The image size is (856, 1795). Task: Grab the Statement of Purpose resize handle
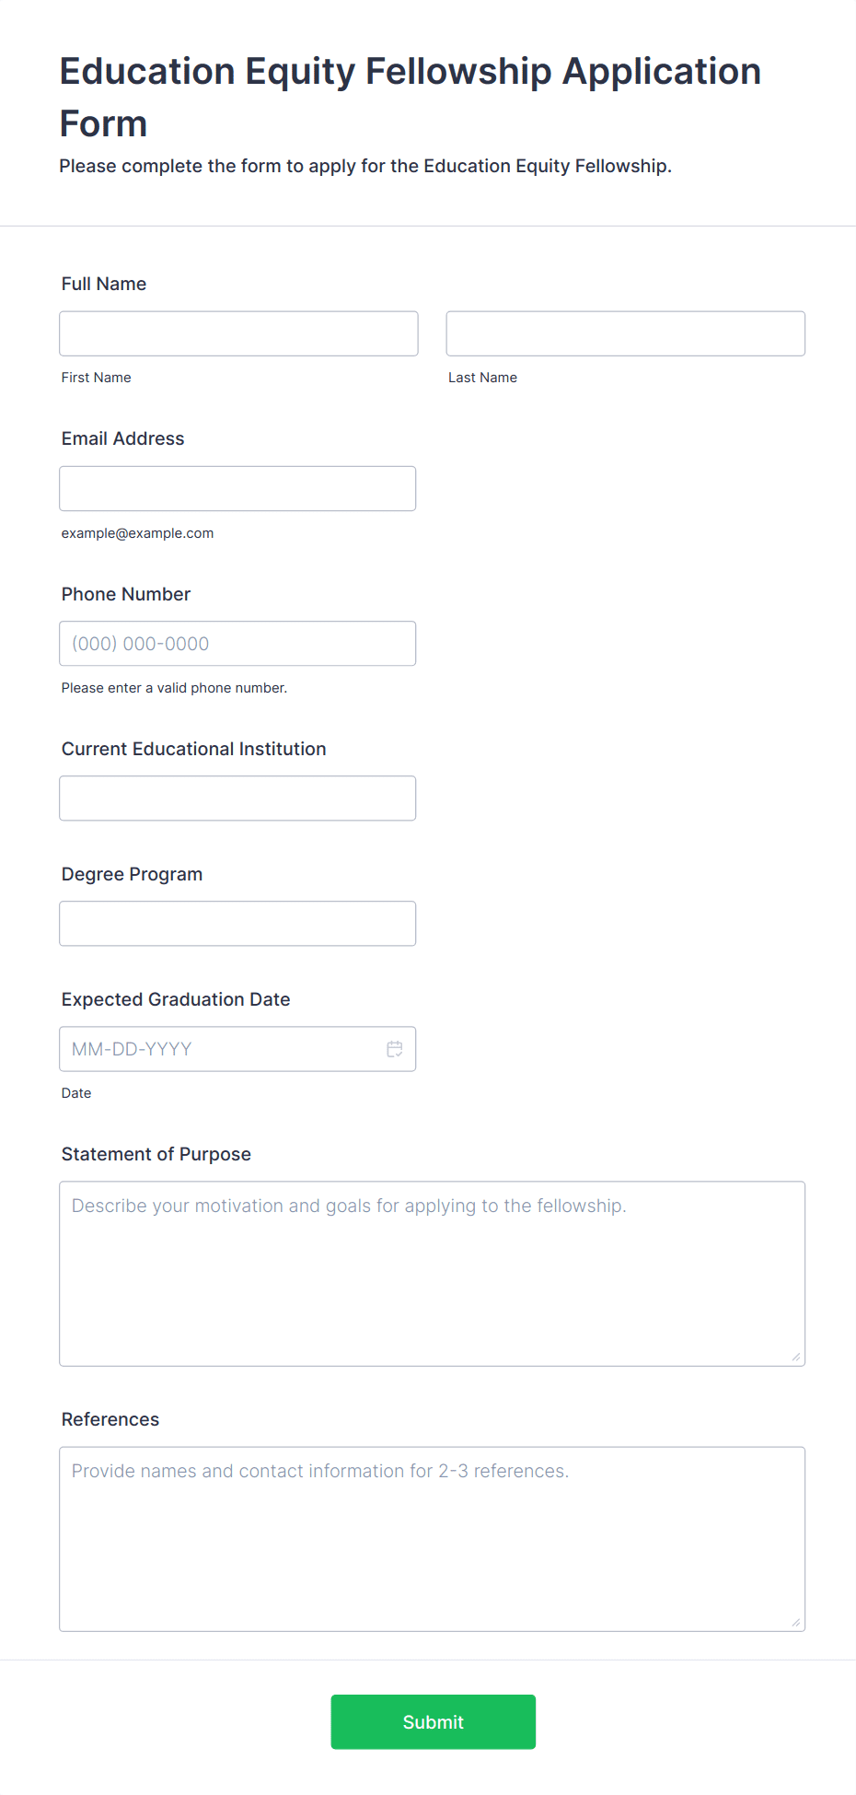click(x=796, y=1358)
